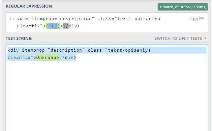Click 'itemprop="description"' in the regex pattern
The height and width of the screenshot is (131, 212).
pos(63,19)
